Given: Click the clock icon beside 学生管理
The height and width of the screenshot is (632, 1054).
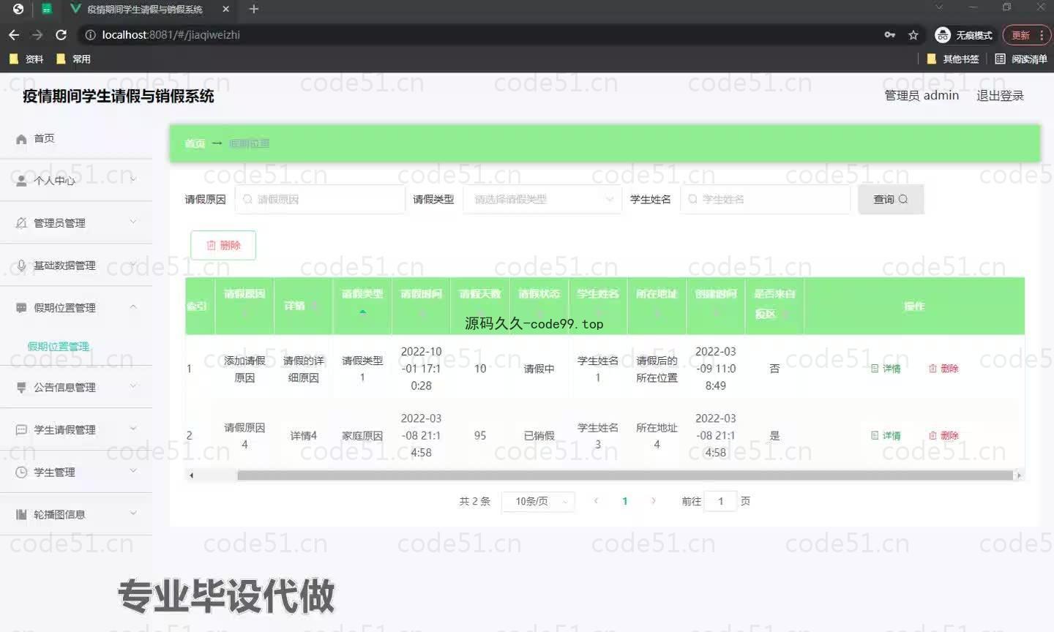Looking at the screenshot, I should click(x=21, y=473).
